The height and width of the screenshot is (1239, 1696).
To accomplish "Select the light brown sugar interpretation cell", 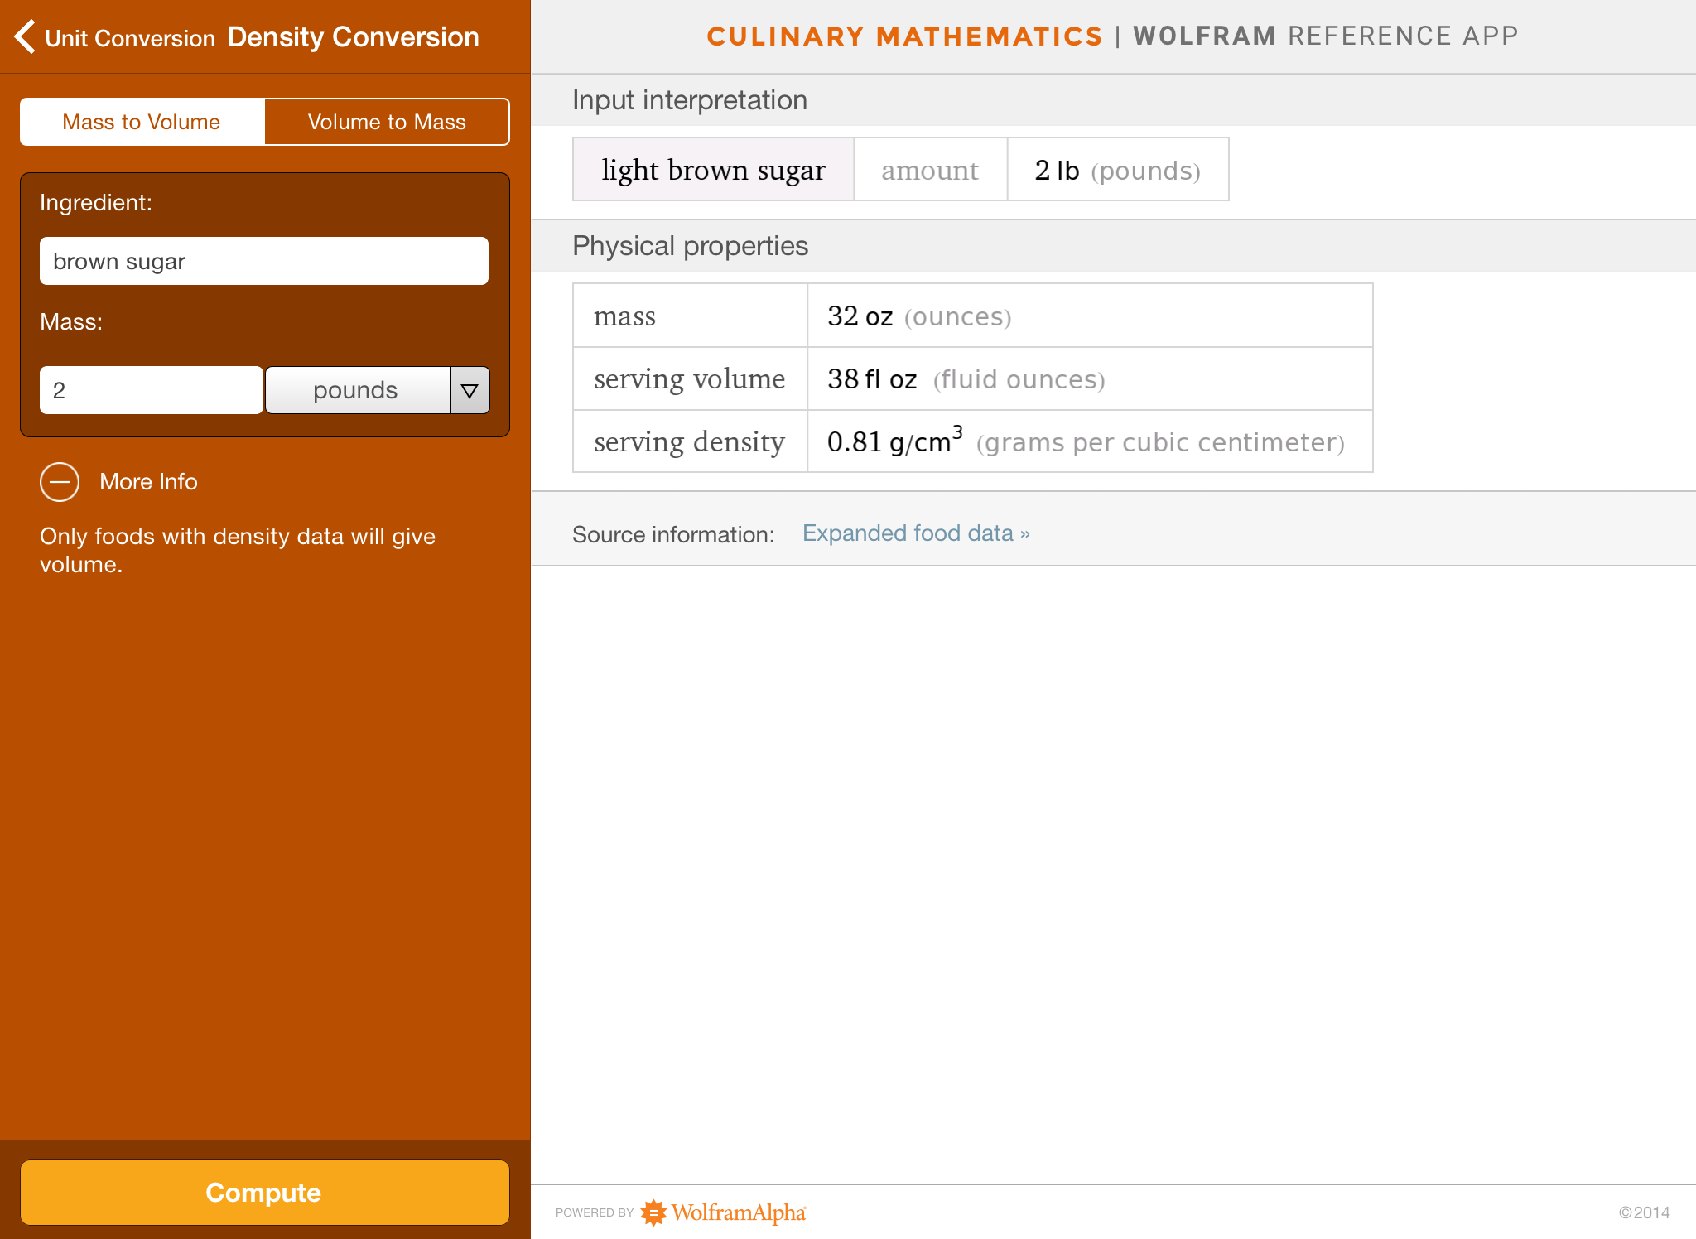I will point(713,170).
